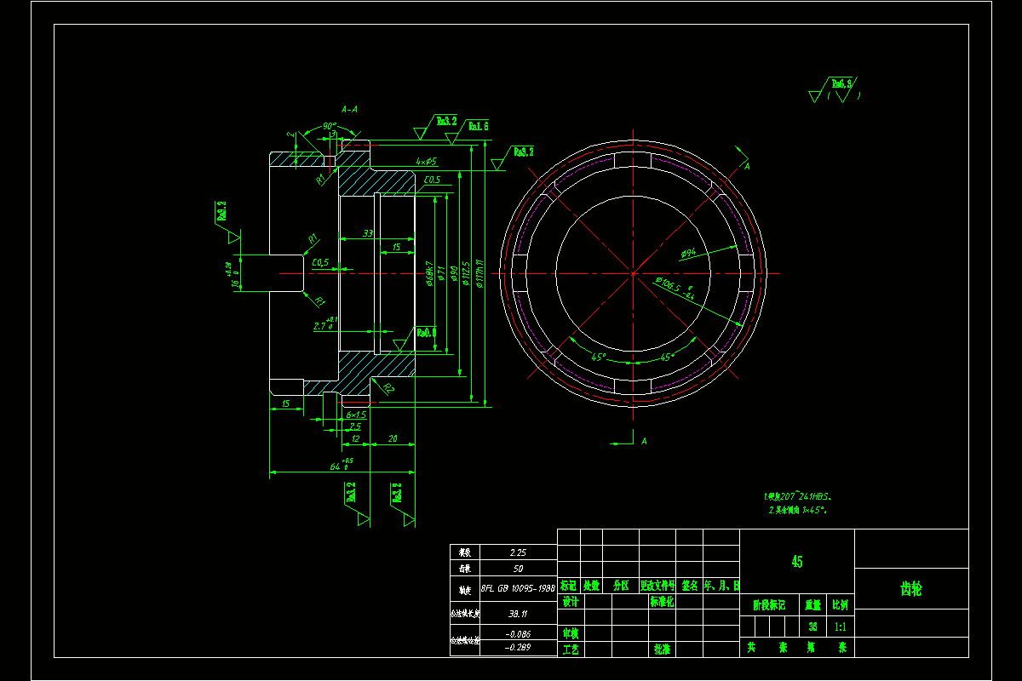This screenshot has height=681, width=1022.
Task: Select the '工艺' title block cell
Action: point(571,649)
